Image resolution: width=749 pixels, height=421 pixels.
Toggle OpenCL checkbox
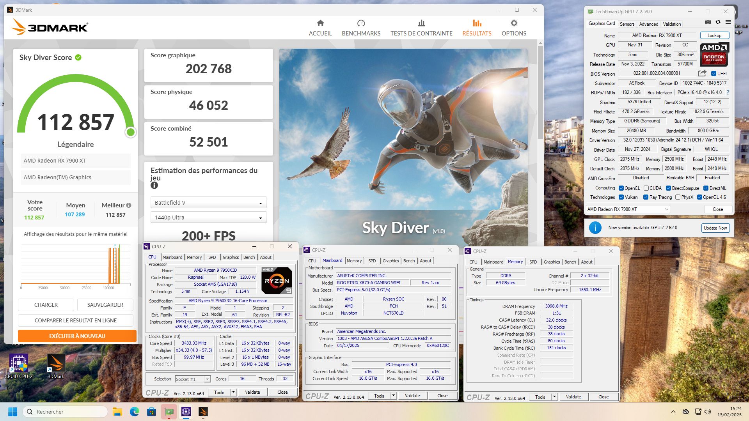point(621,188)
